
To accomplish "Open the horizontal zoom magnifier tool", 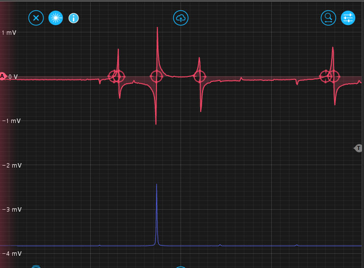I will (328, 18).
